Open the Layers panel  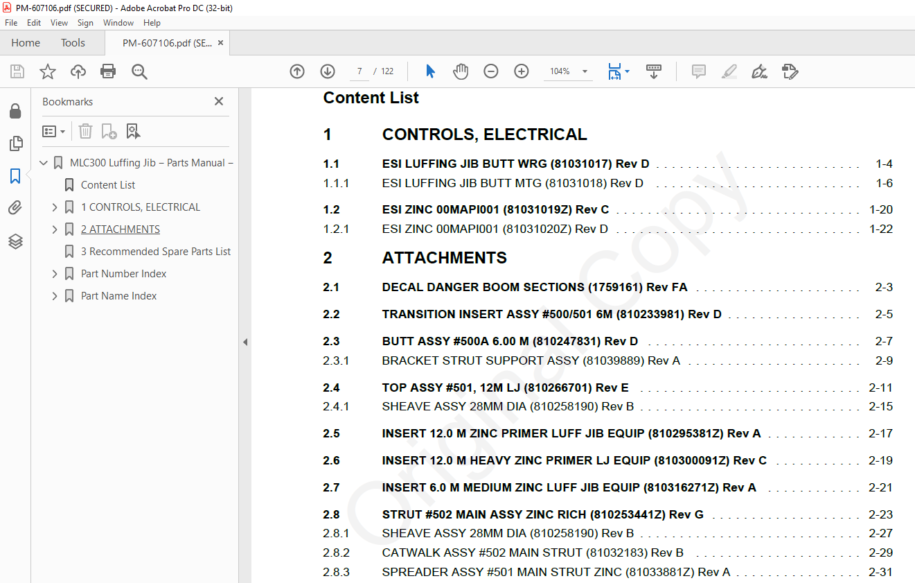[15, 241]
